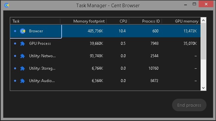Click the End process button
Image resolution: width=216 pixels, height=121 pixels.
pos(189,105)
